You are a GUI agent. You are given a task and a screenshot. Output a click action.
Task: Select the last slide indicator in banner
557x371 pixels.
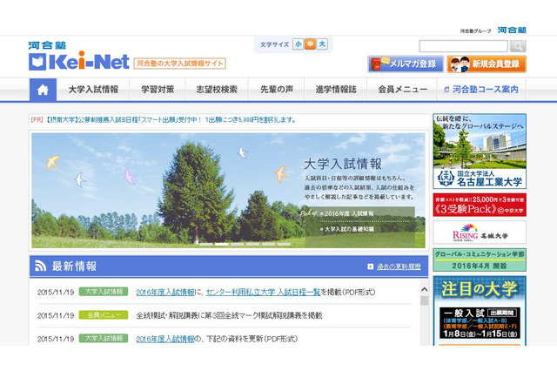pos(284,244)
